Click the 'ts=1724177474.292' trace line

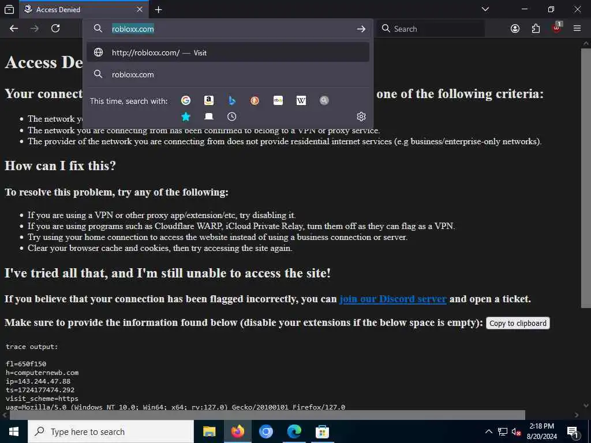pos(40,390)
